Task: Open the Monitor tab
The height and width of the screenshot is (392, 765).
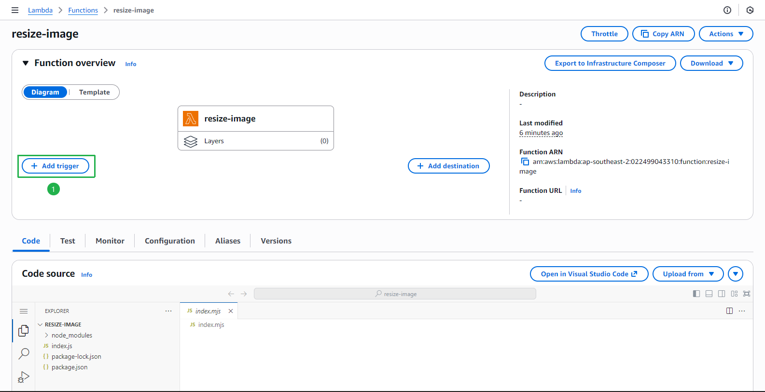Action: pyautogui.click(x=110, y=241)
